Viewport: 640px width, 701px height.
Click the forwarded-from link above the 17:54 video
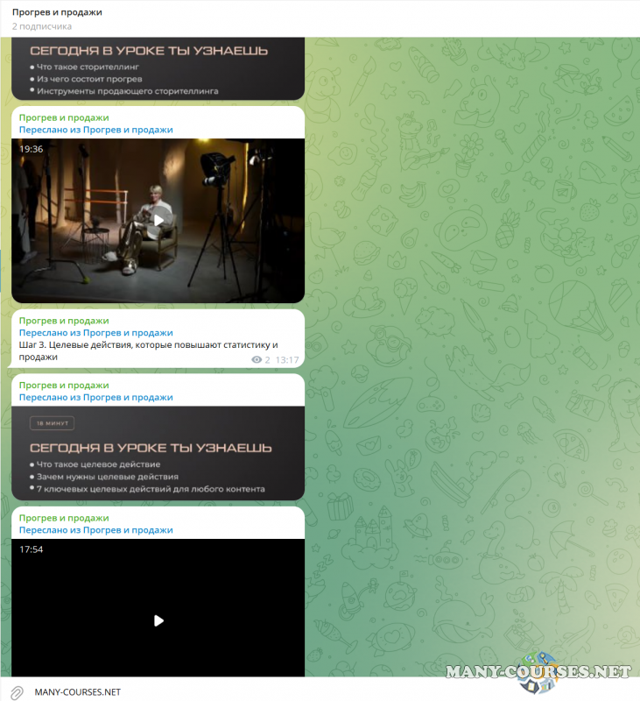coord(96,530)
